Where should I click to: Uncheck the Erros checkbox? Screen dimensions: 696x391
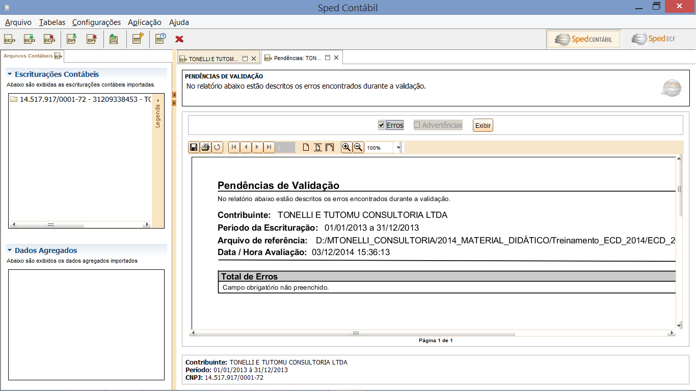(x=381, y=125)
